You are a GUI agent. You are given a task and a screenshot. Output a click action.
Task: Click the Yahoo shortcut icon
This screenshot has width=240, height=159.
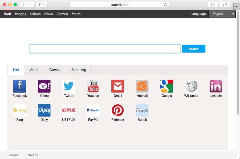(44, 86)
